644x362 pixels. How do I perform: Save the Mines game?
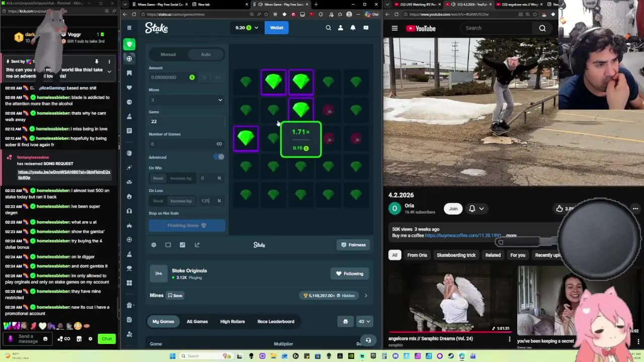(x=175, y=296)
